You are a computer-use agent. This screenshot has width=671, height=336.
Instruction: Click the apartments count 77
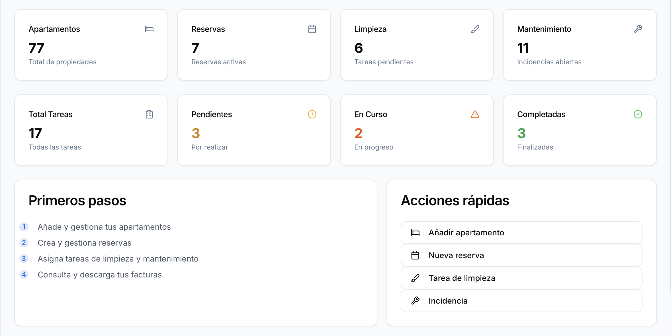[x=36, y=48]
